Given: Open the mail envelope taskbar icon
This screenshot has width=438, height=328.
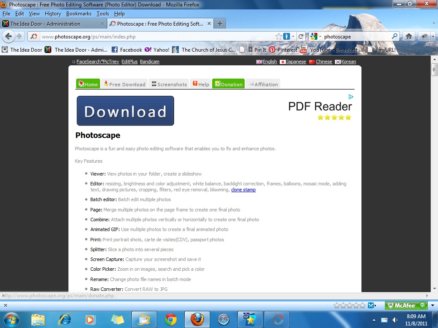Looking at the screenshot, I should pyautogui.click(x=144, y=319).
